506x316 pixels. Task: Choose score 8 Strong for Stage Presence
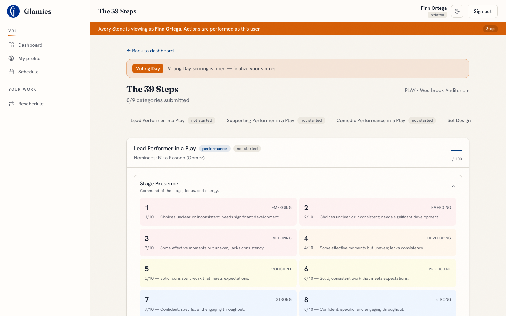coord(378,303)
